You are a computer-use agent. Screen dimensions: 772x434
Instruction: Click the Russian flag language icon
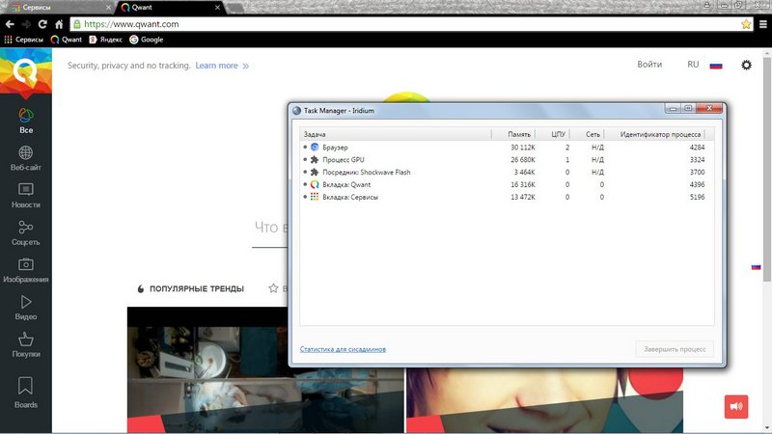pyautogui.click(x=716, y=66)
